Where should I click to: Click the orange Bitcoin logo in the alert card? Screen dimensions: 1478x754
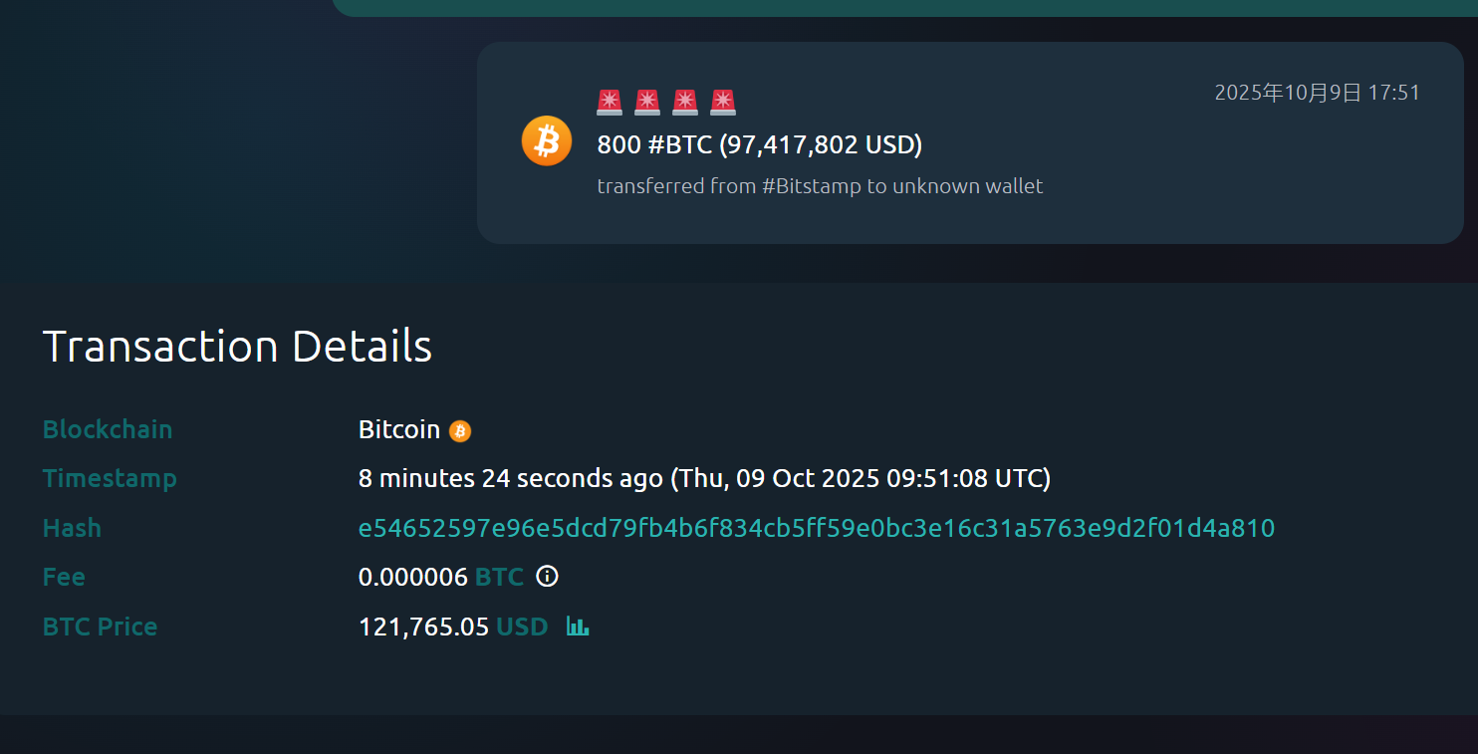[x=547, y=140]
